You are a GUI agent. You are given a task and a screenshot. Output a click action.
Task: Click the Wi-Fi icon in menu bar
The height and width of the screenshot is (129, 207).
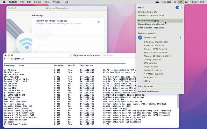(x=181, y=2)
